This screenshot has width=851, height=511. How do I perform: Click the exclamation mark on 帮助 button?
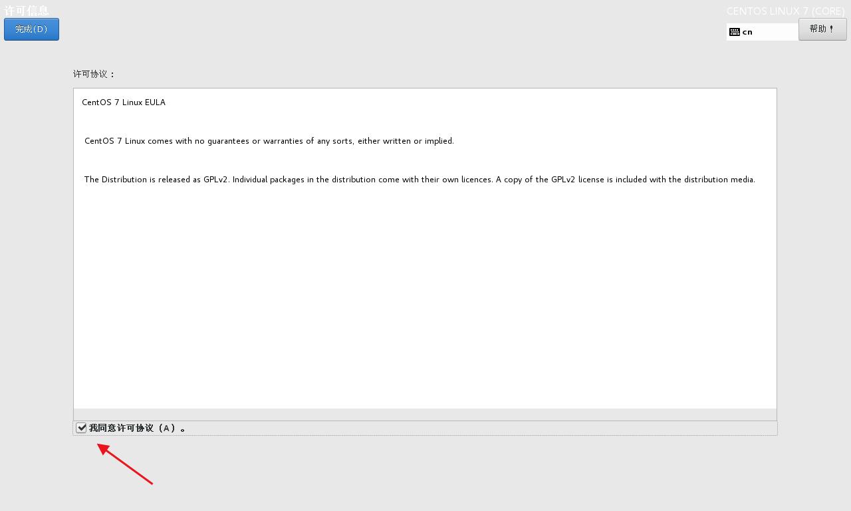point(831,29)
